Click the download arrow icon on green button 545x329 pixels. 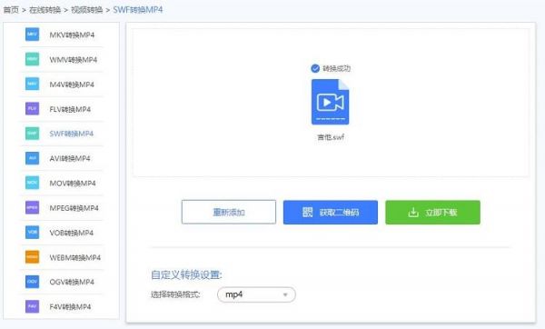point(413,212)
